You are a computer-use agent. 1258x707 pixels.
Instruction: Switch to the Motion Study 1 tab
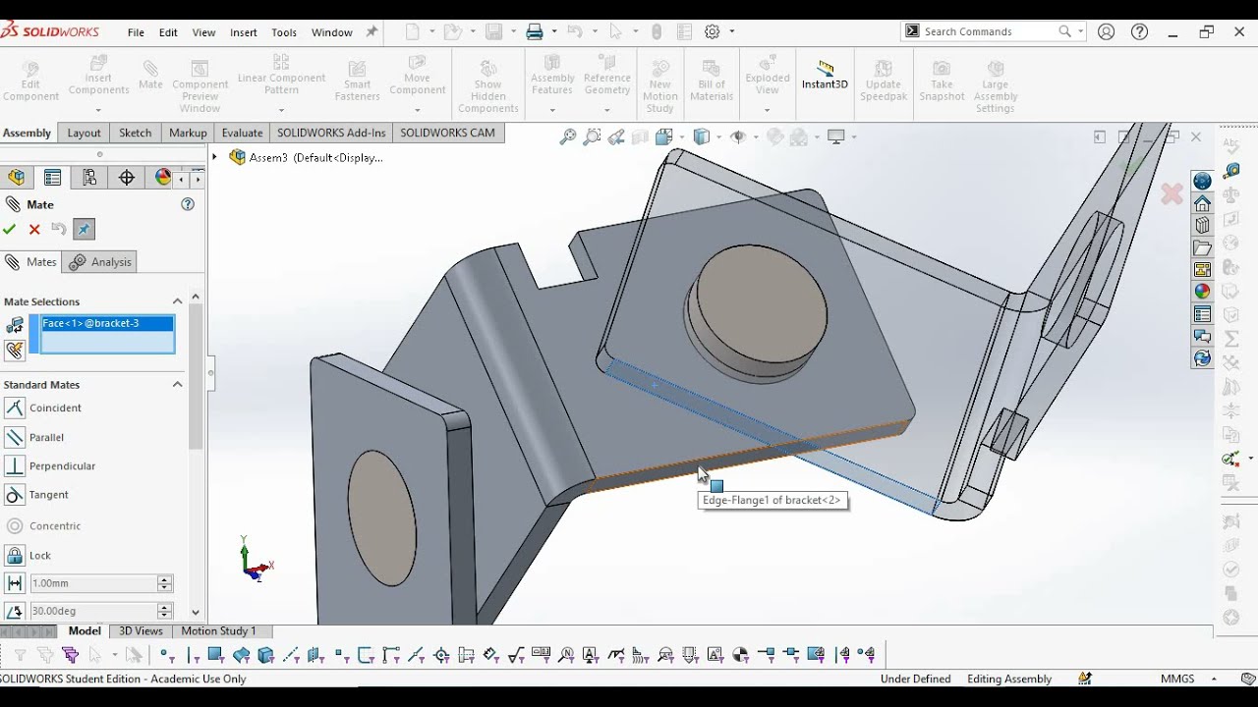pos(218,631)
